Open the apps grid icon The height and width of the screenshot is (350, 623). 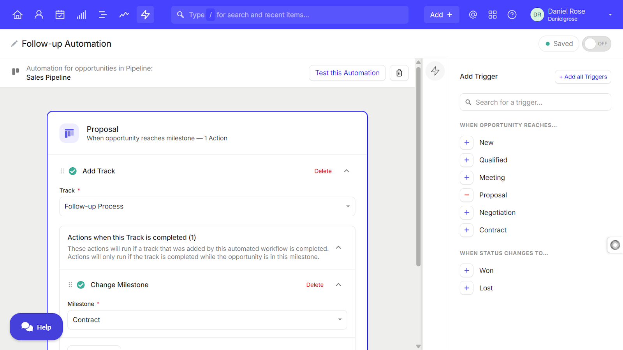coord(493,15)
